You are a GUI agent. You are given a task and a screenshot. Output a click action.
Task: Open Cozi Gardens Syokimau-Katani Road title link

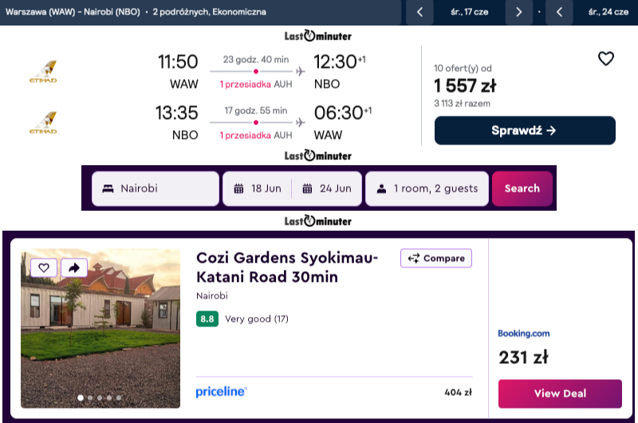pyautogui.click(x=287, y=267)
